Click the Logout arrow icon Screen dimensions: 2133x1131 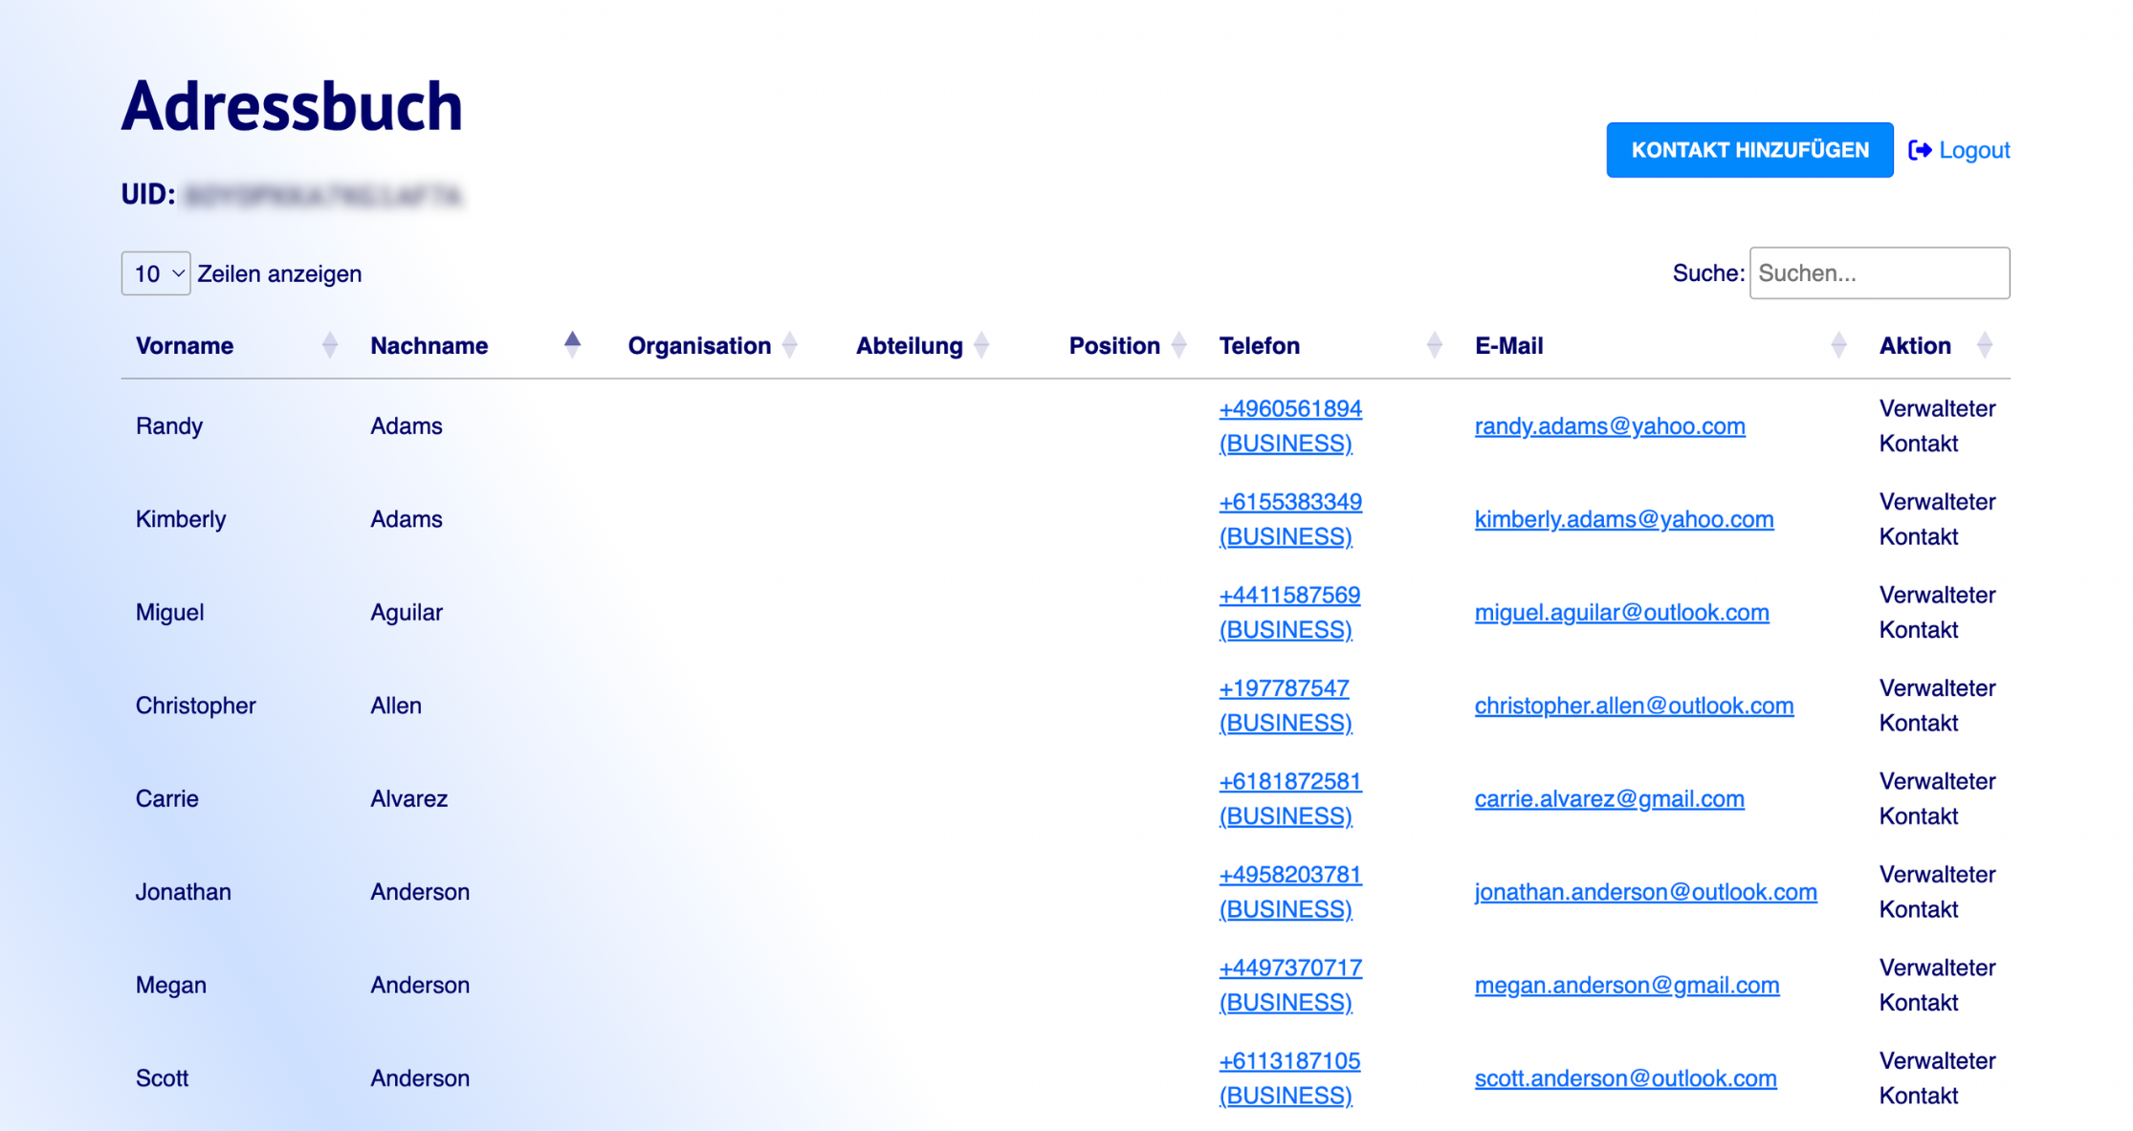coord(1920,150)
